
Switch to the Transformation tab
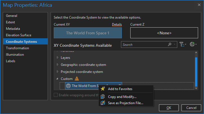17,48
